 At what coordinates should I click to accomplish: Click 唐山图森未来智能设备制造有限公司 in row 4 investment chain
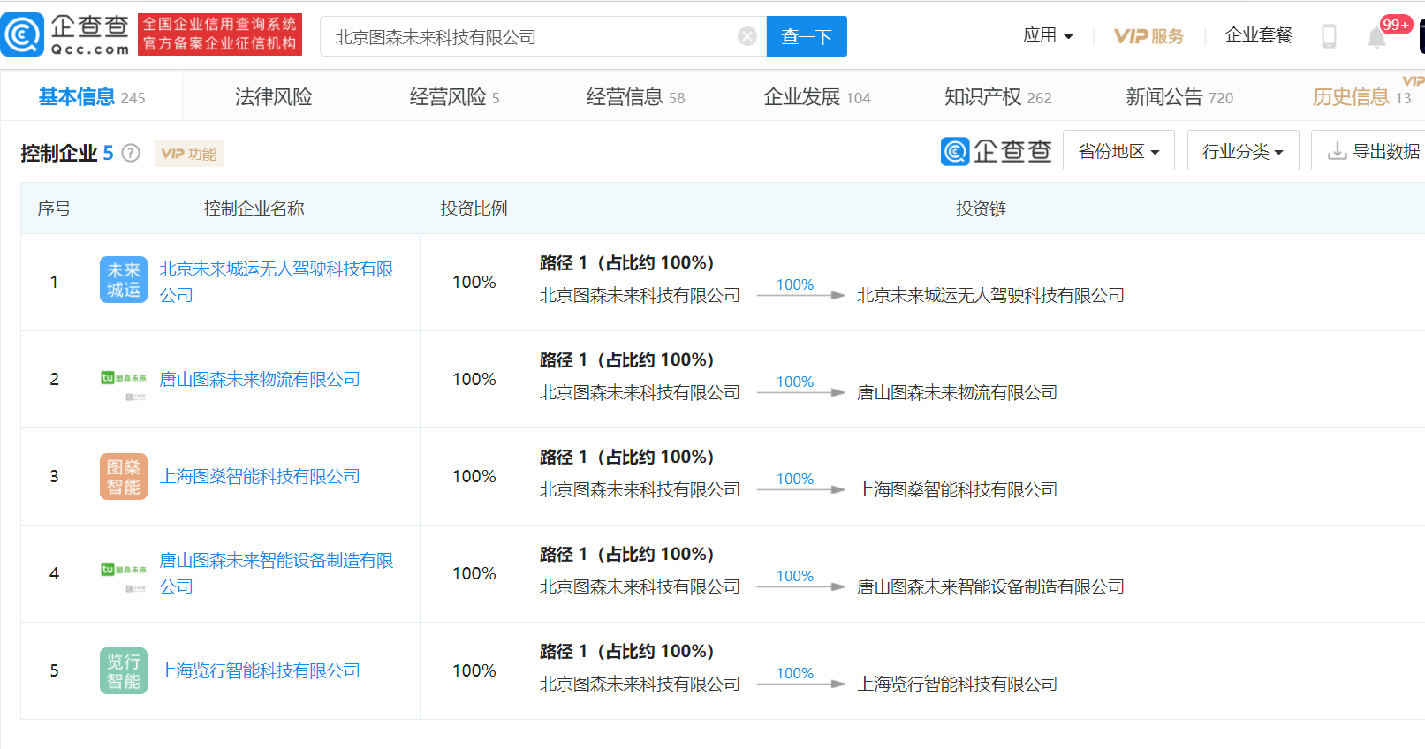pyautogui.click(x=990, y=586)
